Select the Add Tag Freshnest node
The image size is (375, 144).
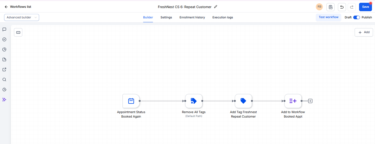tap(243, 101)
